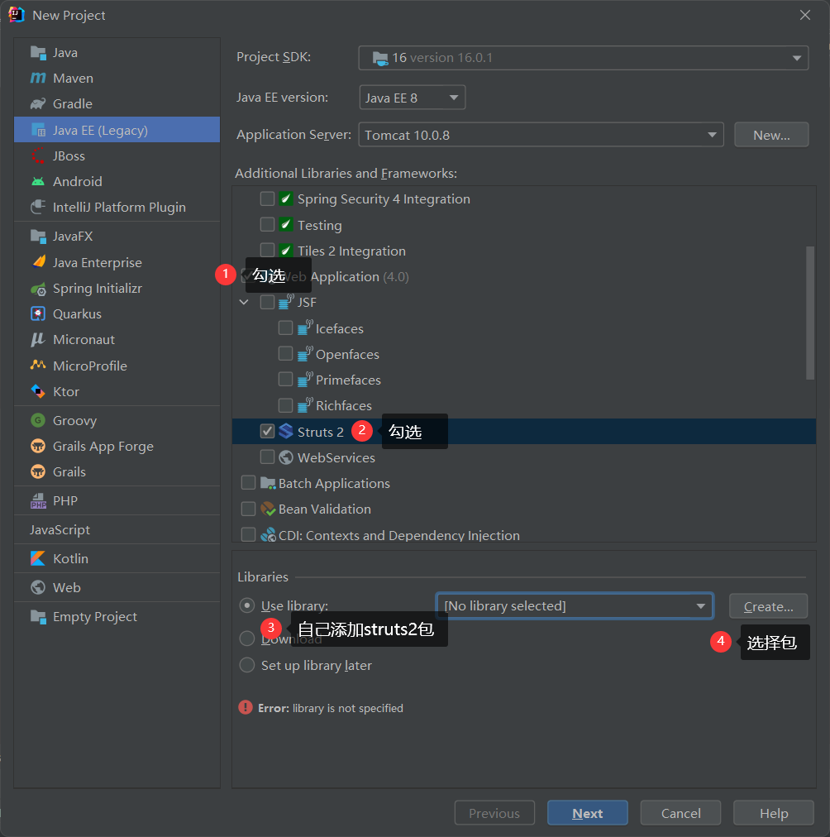Select the Groovy G icon
Viewport: 830px width, 837px height.
coord(38,421)
